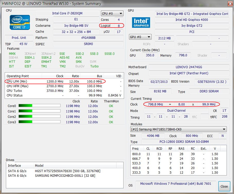Screen dimensions: 234x194
Task: Click the GPU clock value 350.0
Action: click(150, 55)
